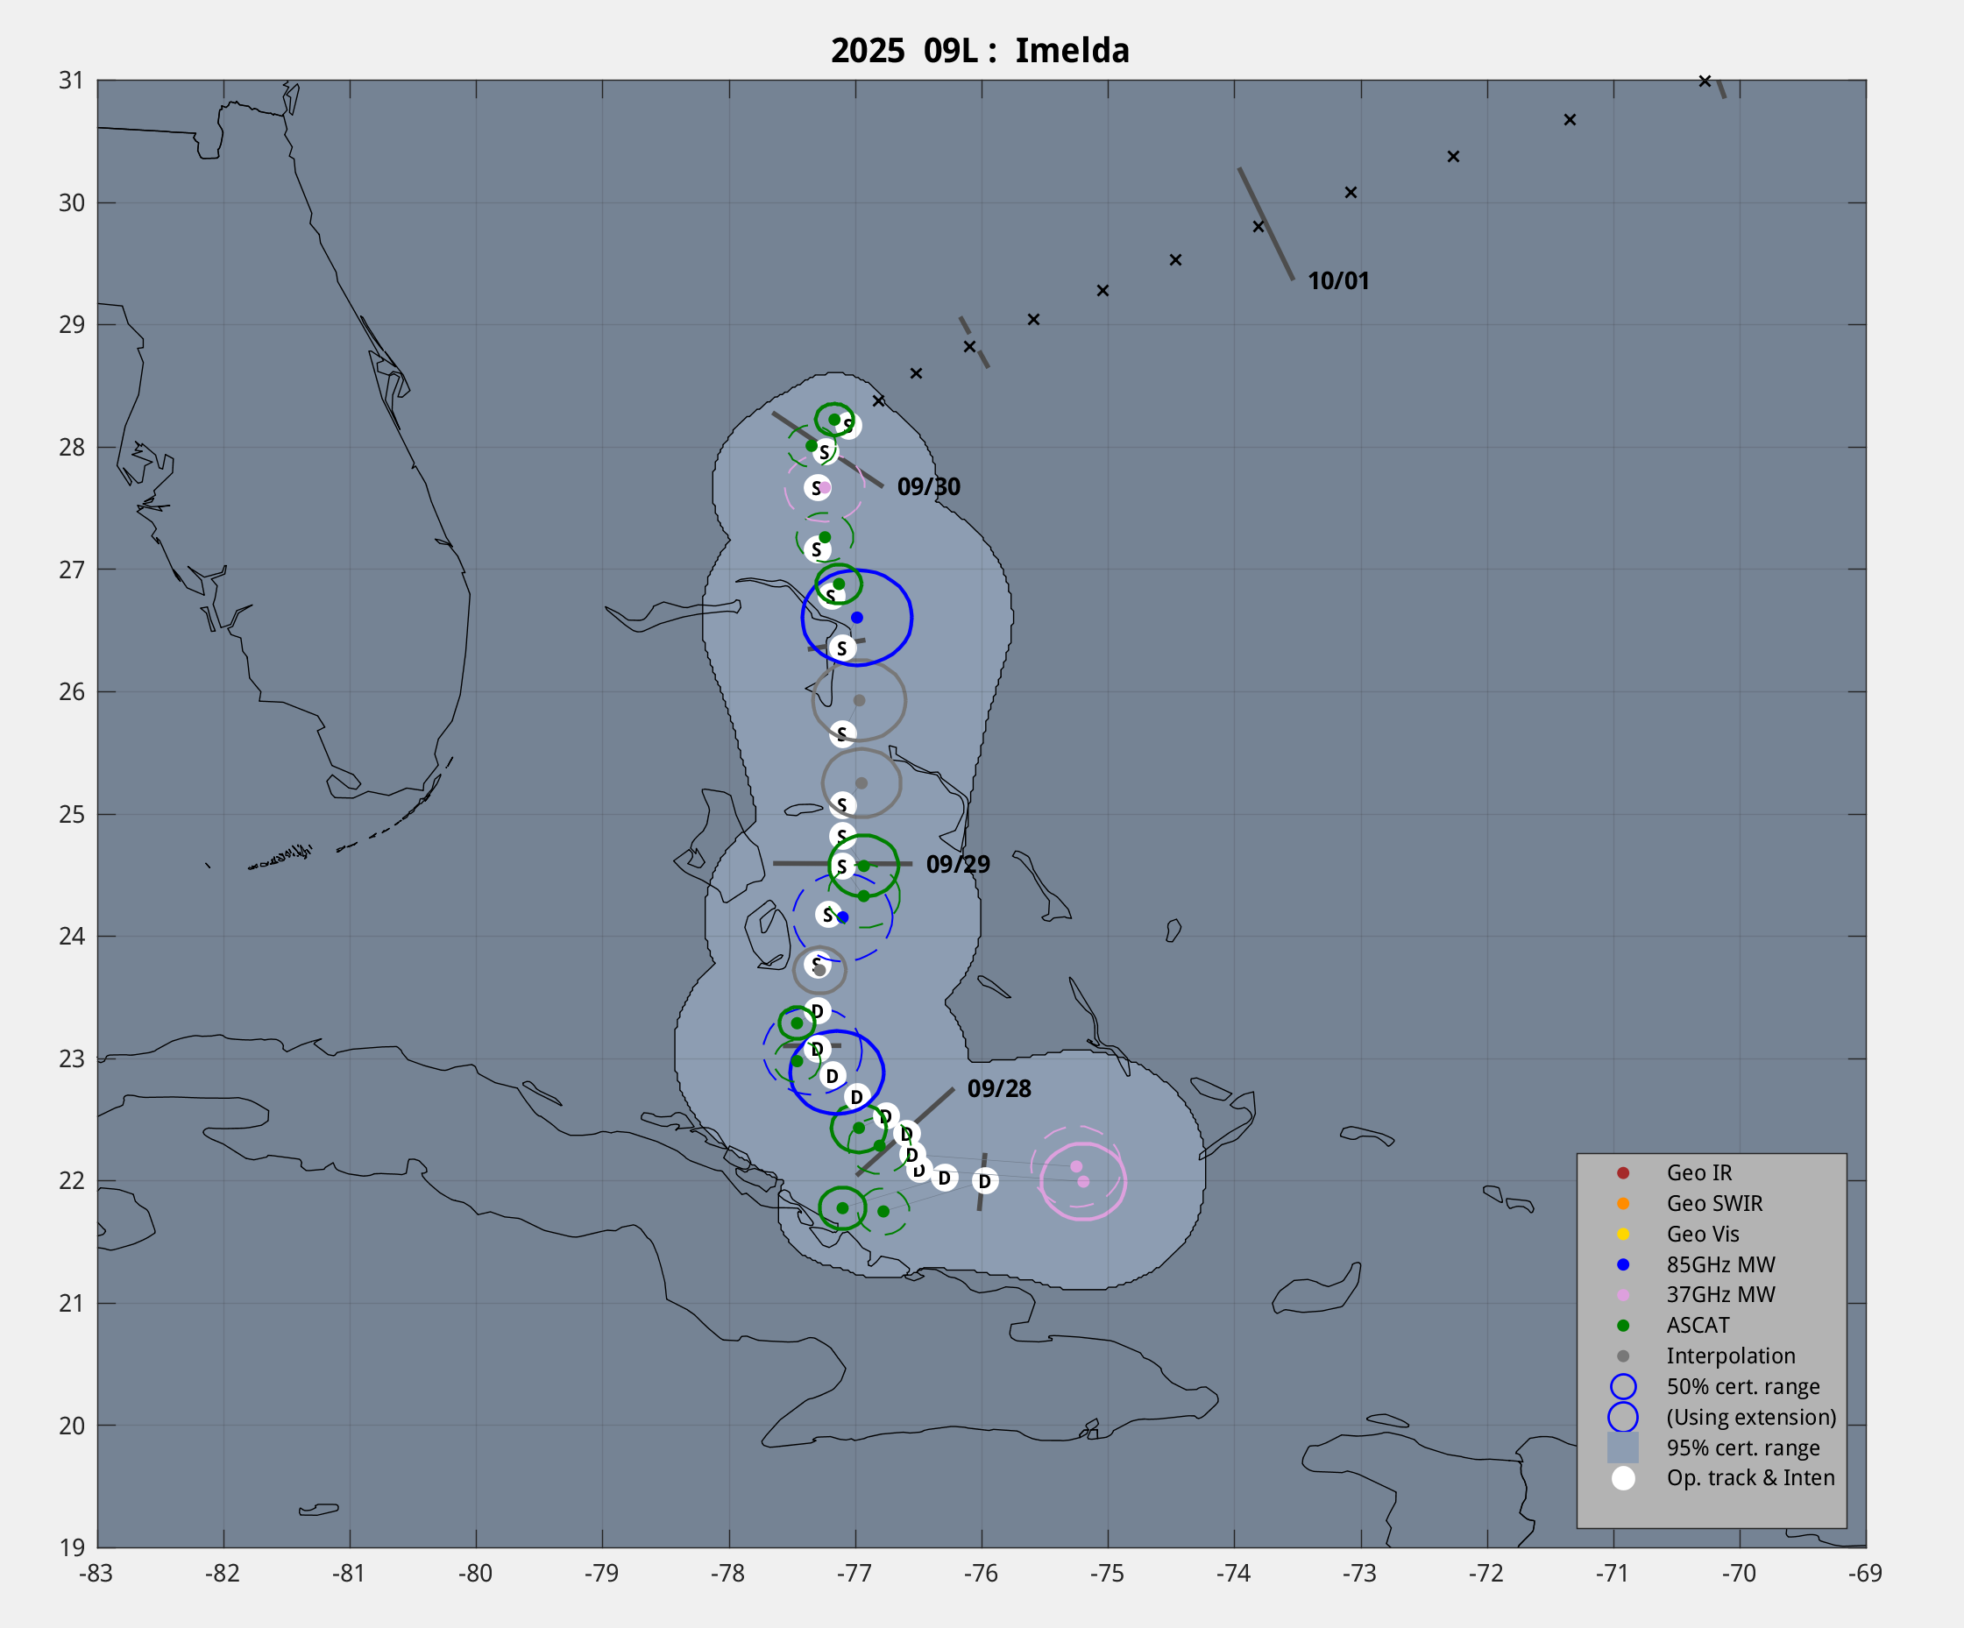Click the blue 85GHz MW legend dot
Viewport: 1964px width, 1628px height.
click(x=1622, y=1264)
